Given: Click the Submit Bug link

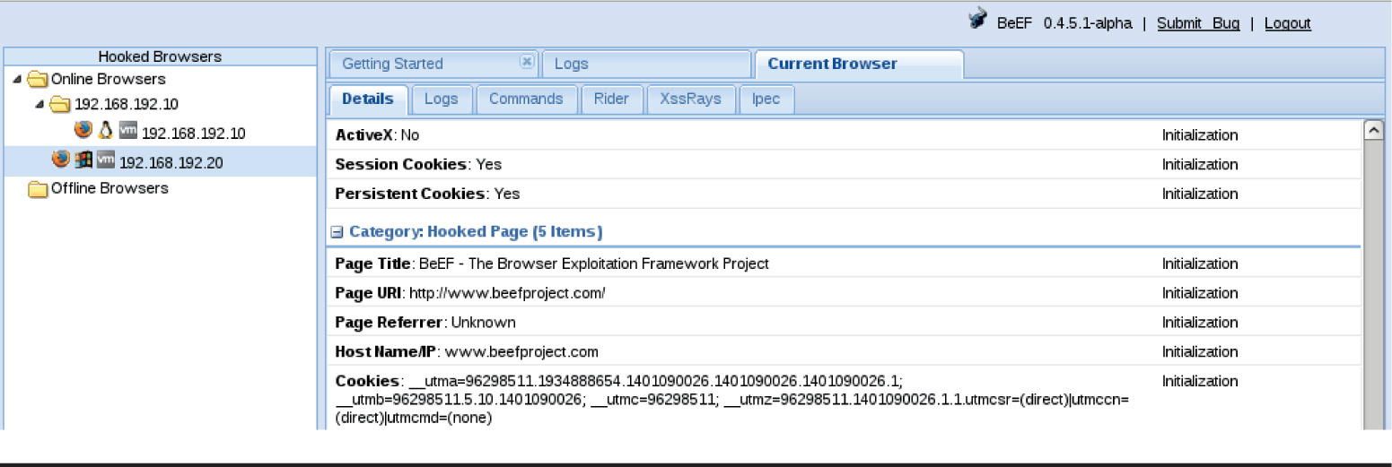Looking at the screenshot, I should 1197,23.
